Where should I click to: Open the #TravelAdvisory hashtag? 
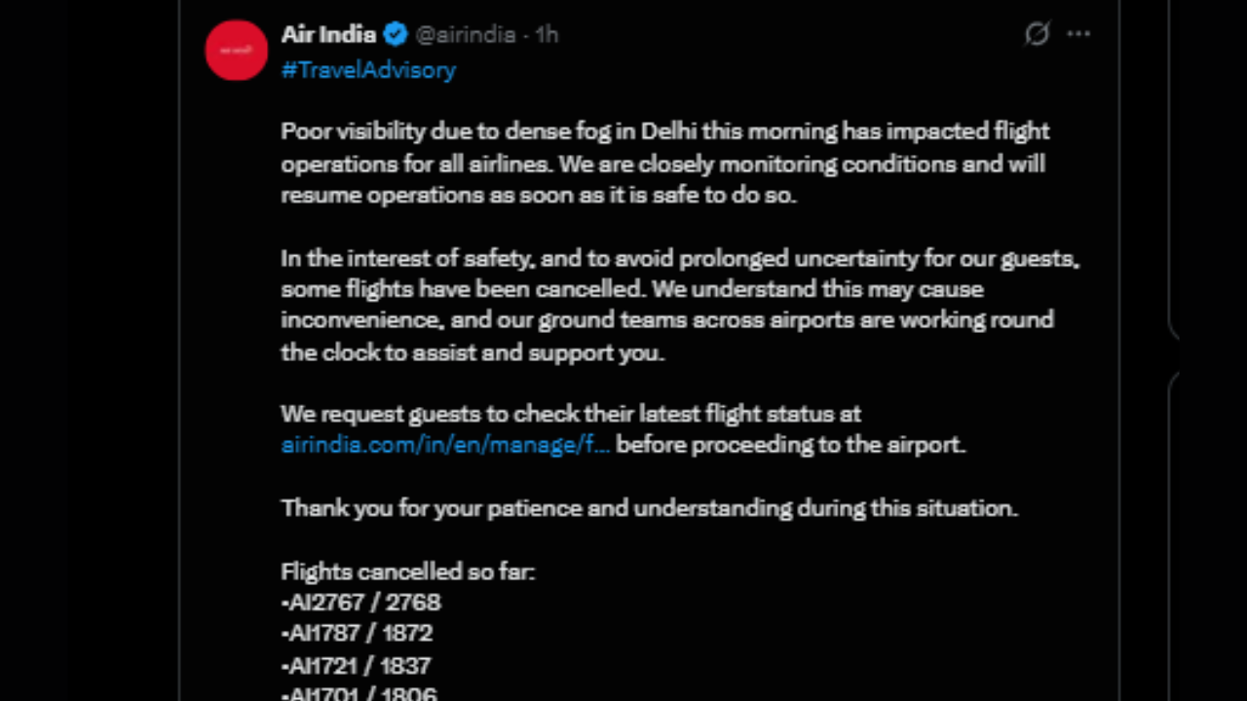click(368, 69)
